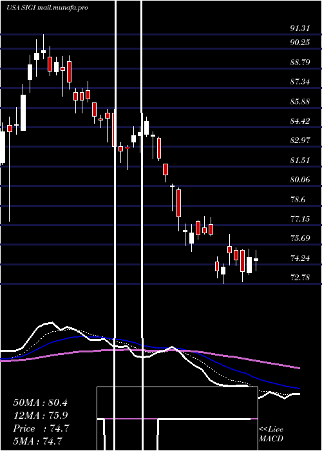Image resolution: width=322 pixels, height=451 pixels.
Task: Click the 82.97 price level label
Action: (x=300, y=140)
